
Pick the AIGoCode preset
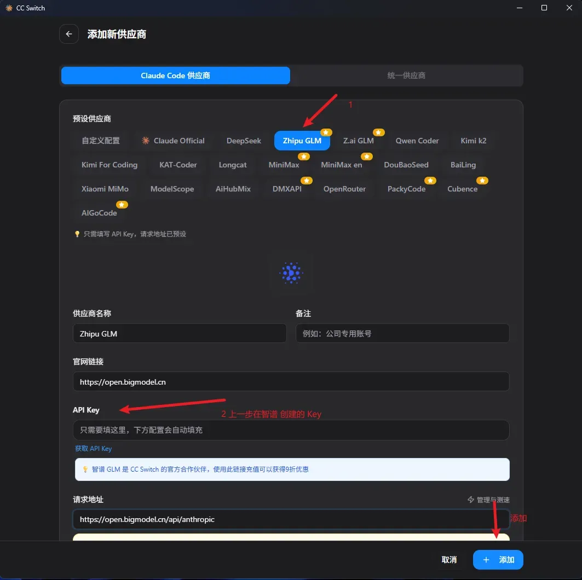tap(99, 213)
